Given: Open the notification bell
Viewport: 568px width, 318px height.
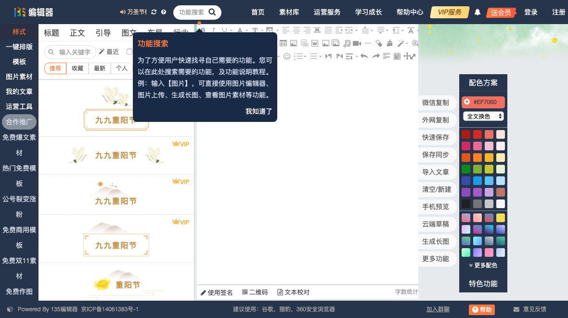Looking at the screenshot, I should coord(478,13).
